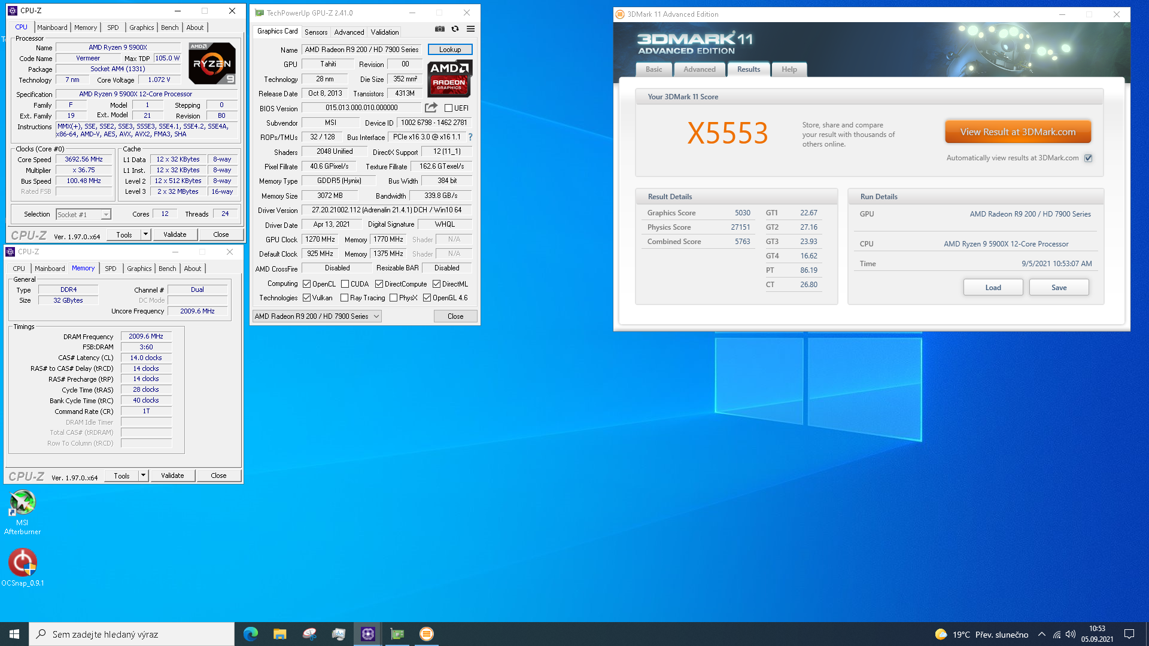The height and width of the screenshot is (646, 1149).
Task: Click the GPU-Z refresh icon
Action: (455, 29)
